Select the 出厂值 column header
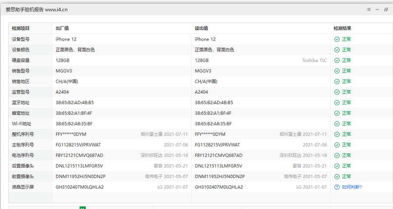This screenshot has height=209, width=393. click(x=62, y=28)
